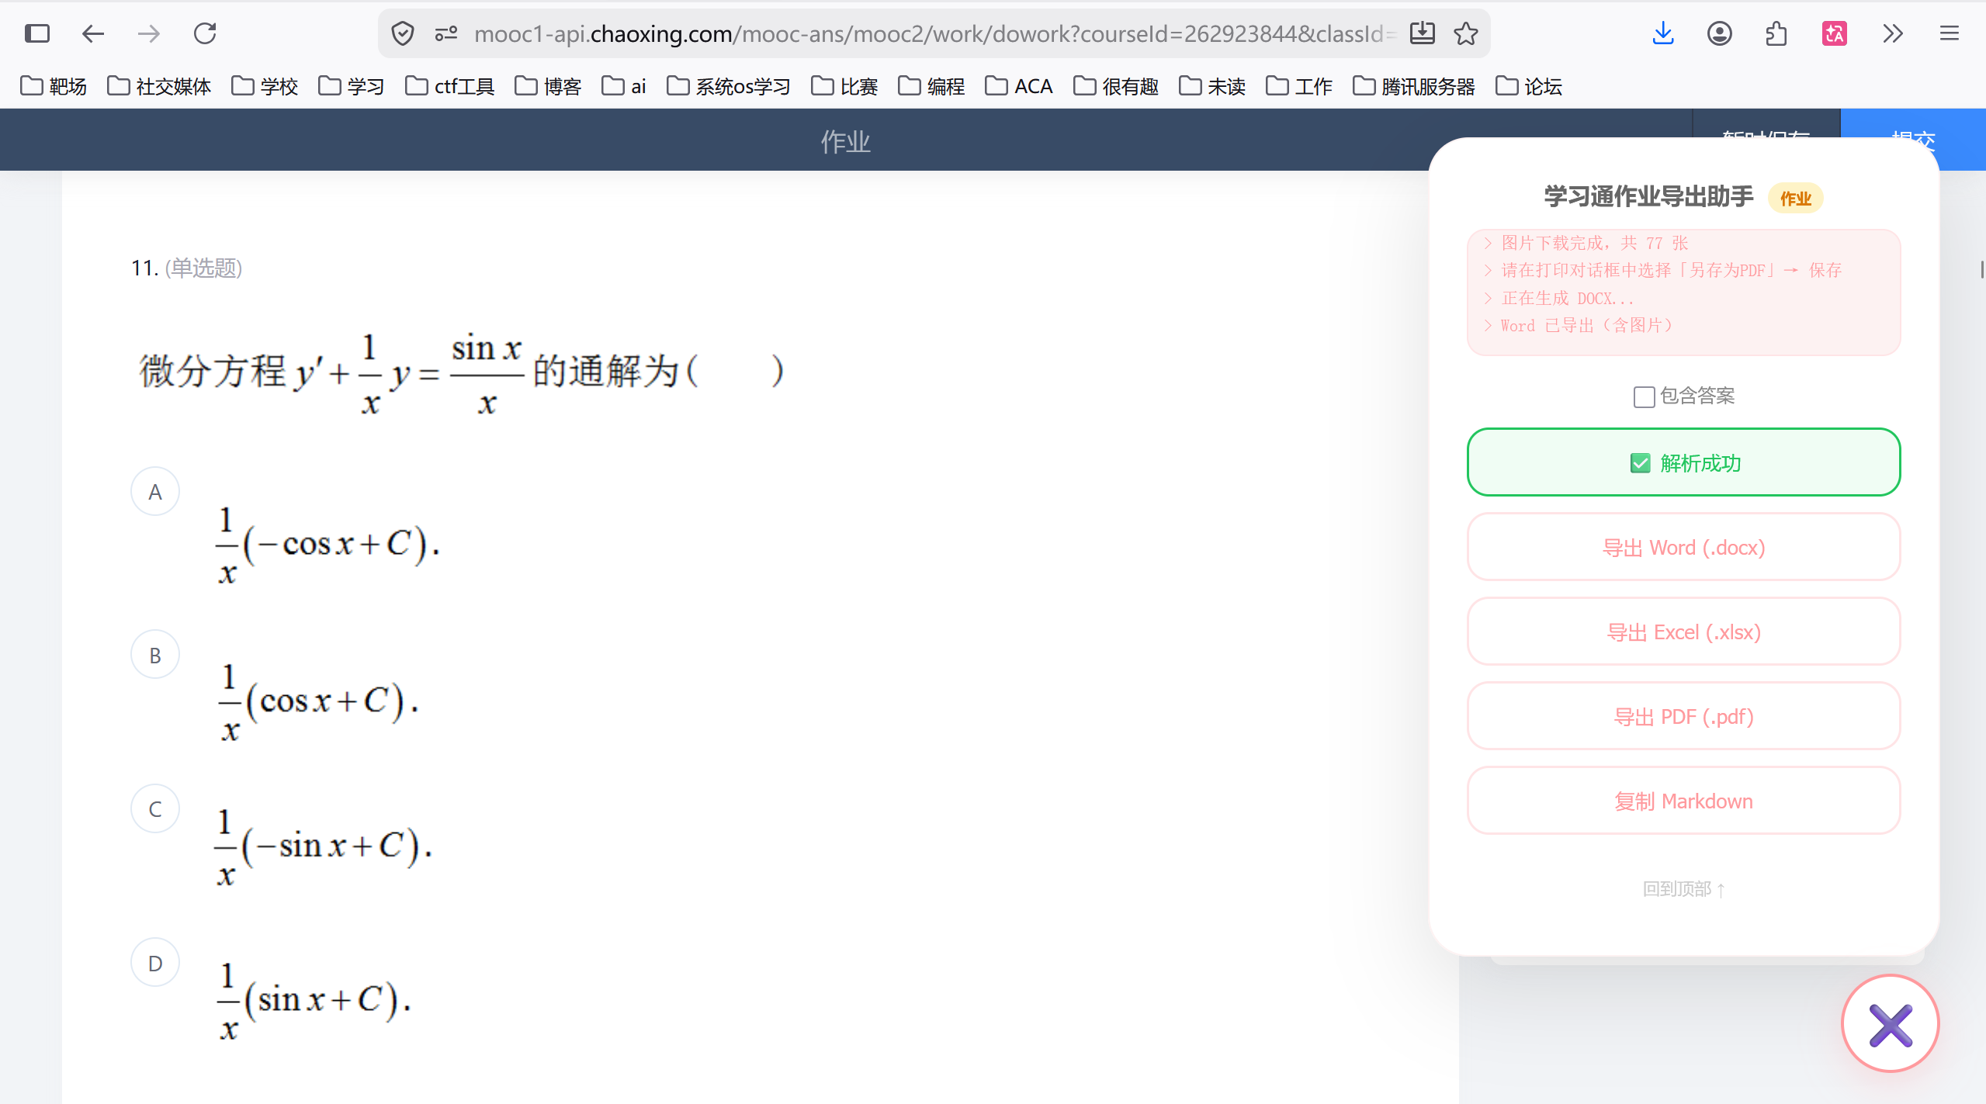The height and width of the screenshot is (1104, 1986).
Task: Export homework as Word (.docx)
Action: (x=1683, y=547)
